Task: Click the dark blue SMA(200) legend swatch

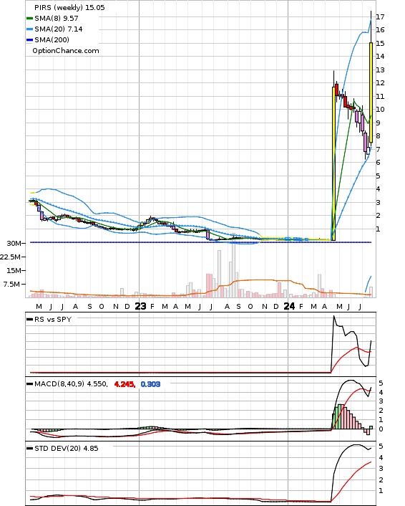Action: coord(29,40)
